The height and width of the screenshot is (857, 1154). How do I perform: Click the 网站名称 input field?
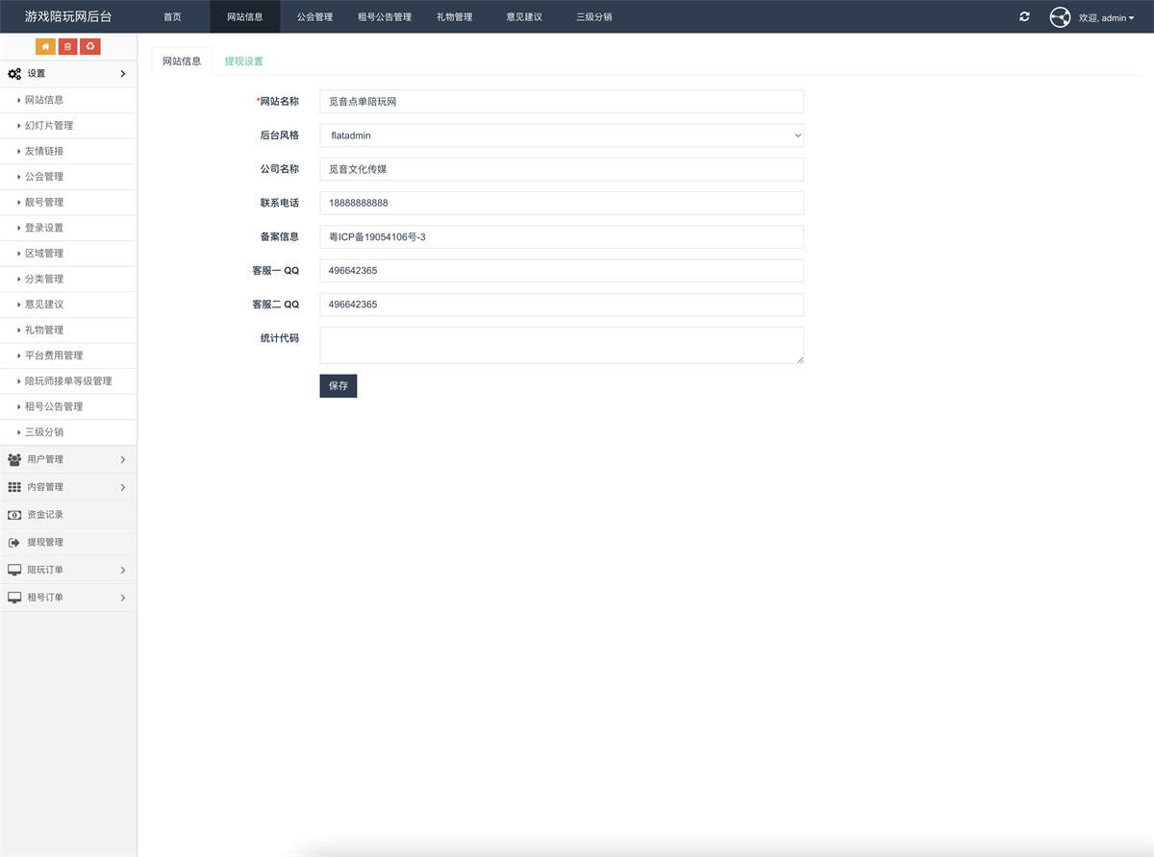(x=561, y=102)
